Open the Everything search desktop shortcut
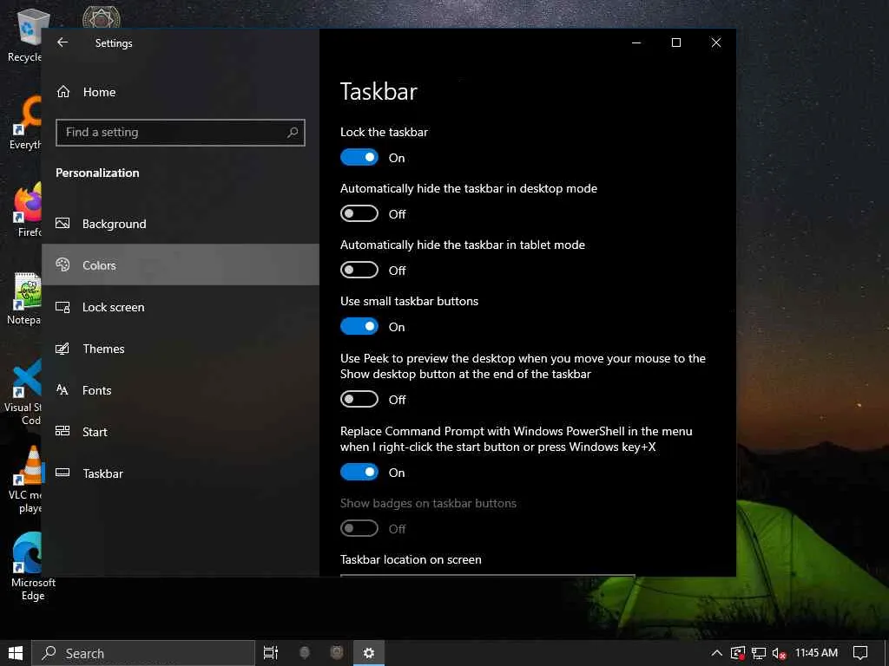 pos(25,122)
